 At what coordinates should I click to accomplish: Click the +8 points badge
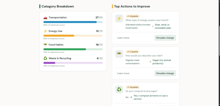pos(132,16)
